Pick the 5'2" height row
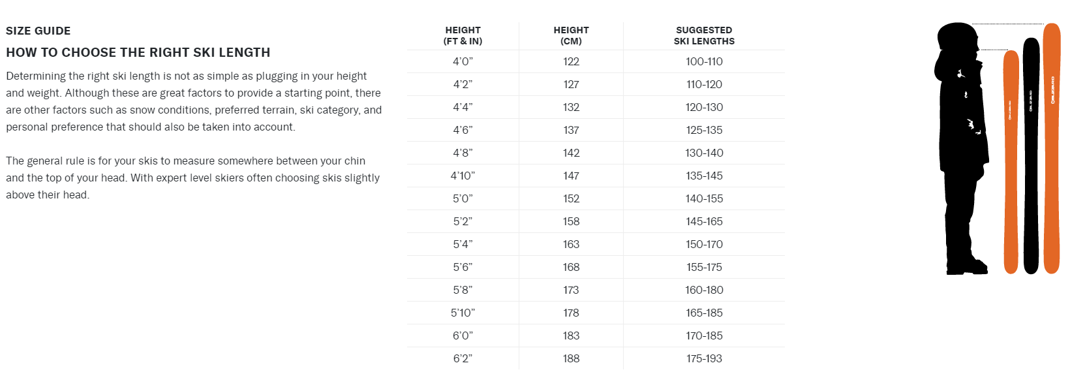1070x376 pixels. pyautogui.click(x=463, y=221)
